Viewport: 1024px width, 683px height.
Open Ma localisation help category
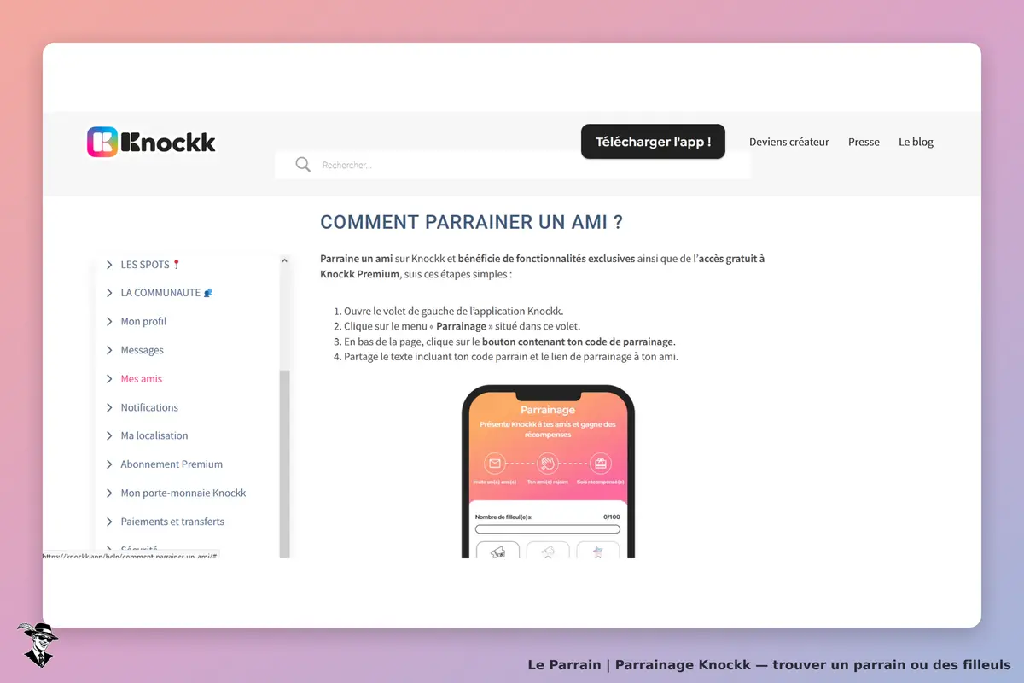click(x=154, y=435)
